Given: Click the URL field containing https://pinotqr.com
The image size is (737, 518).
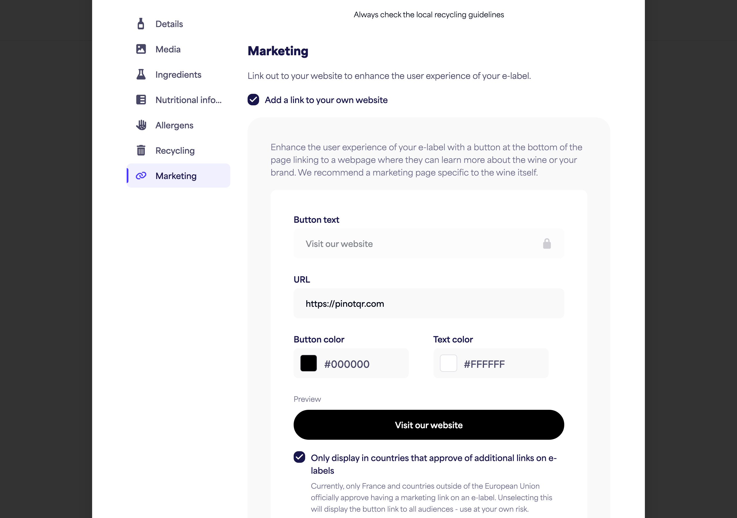Looking at the screenshot, I should point(429,303).
